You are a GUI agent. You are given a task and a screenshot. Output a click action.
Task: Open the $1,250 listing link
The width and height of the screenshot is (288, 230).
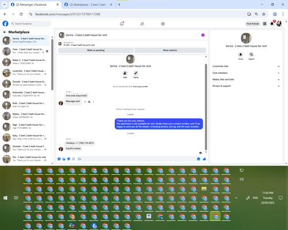point(79,45)
